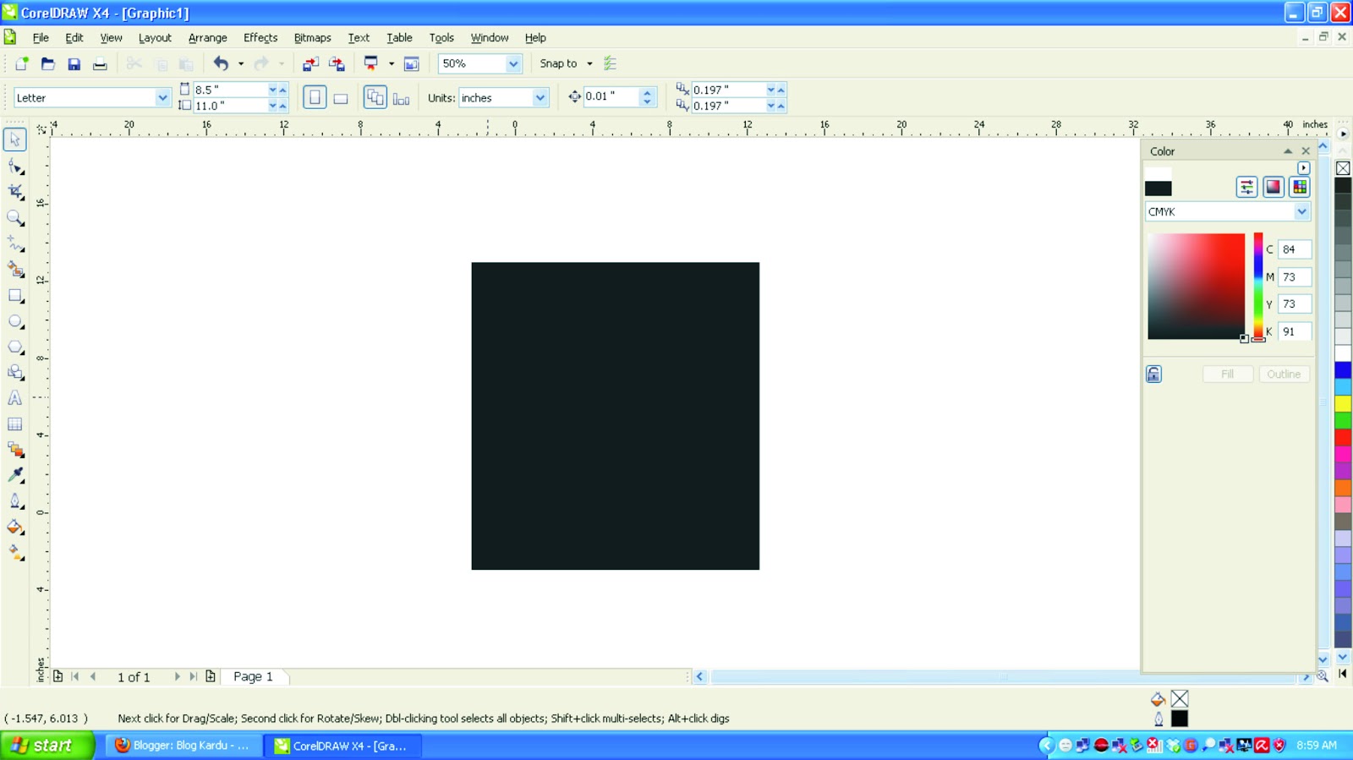The image size is (1353, 760).
Task: Select the Table tool
Action: (15, 424)
